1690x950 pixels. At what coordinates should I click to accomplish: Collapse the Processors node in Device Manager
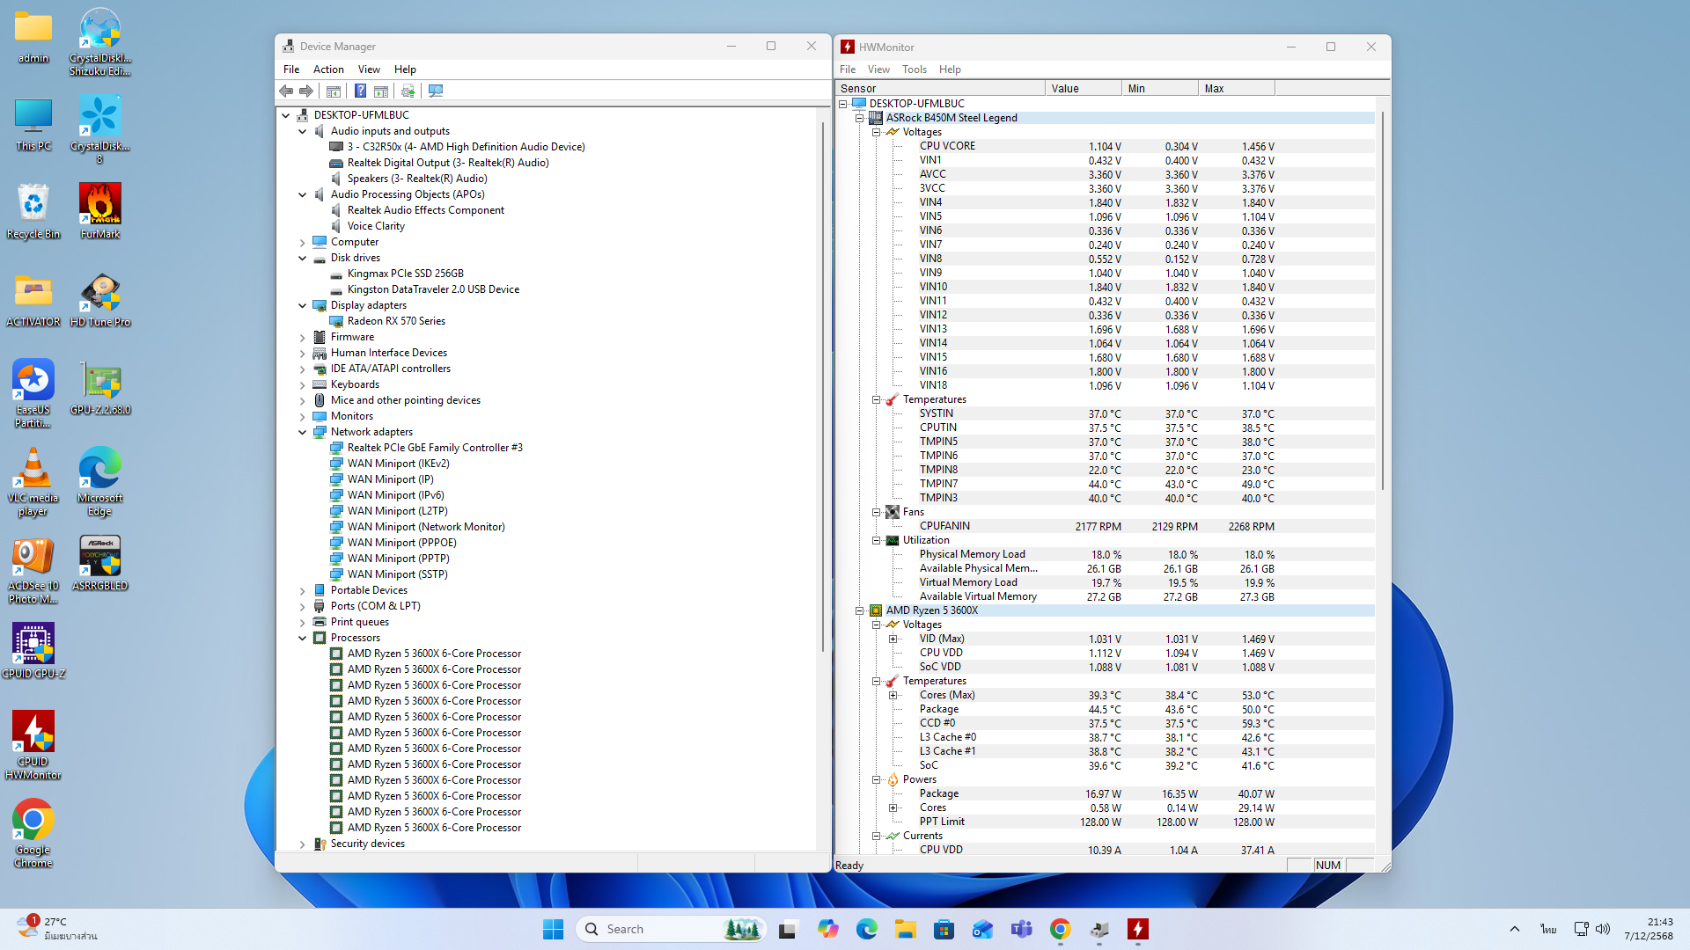pos(303,638)
